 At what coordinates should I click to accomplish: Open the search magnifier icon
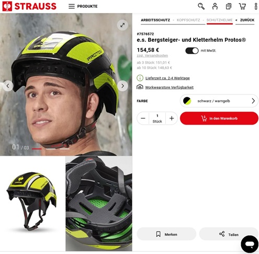point(201,6)
